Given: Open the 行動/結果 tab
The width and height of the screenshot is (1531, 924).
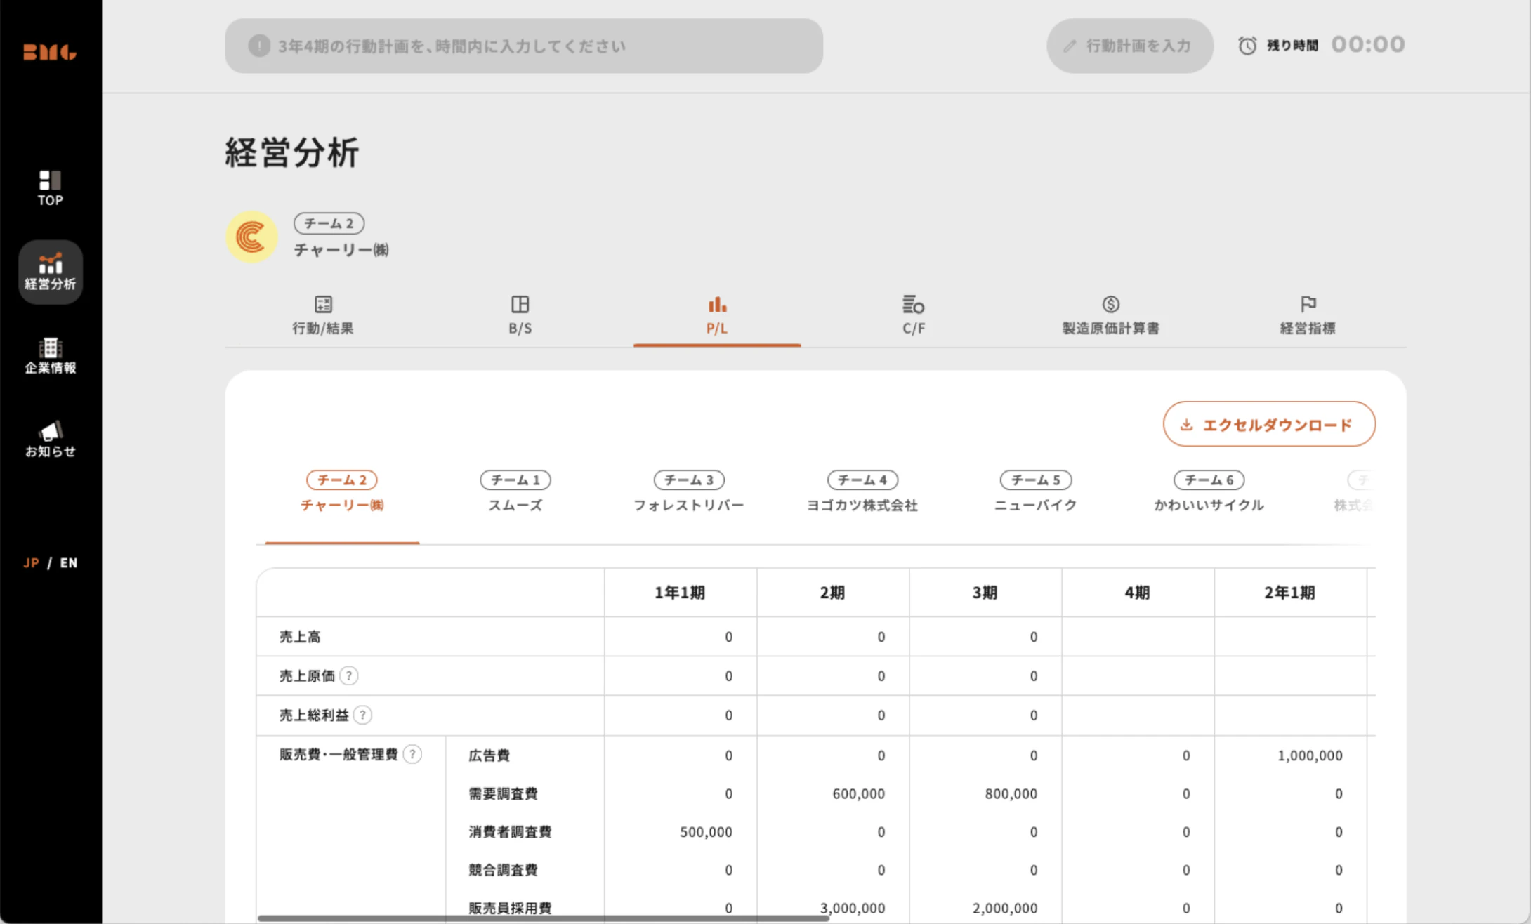Looking at the screenshot, I should point(323,315).
